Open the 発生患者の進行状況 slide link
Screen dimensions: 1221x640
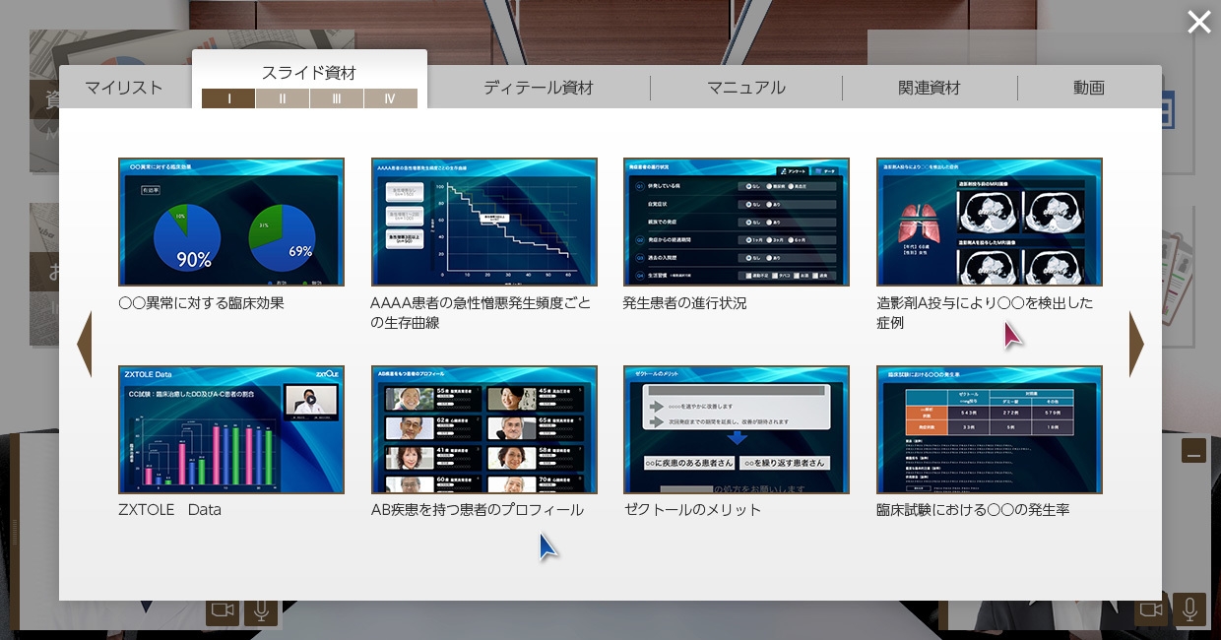click(736, 222)
